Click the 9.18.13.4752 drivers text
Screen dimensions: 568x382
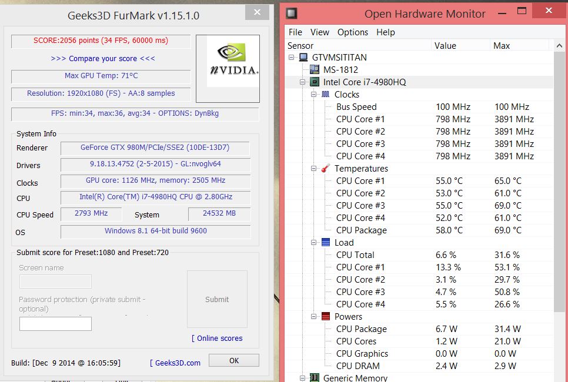pos(155,163)
